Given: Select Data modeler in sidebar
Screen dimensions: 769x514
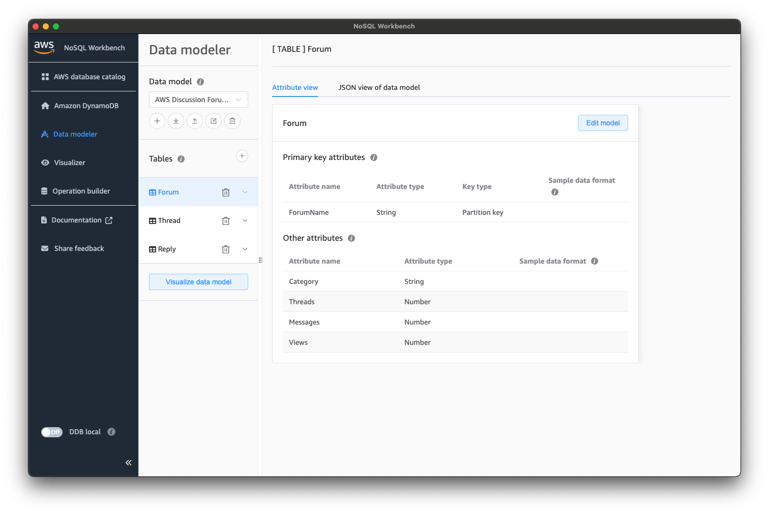Looking at the screenshot, I should point(69,134).
